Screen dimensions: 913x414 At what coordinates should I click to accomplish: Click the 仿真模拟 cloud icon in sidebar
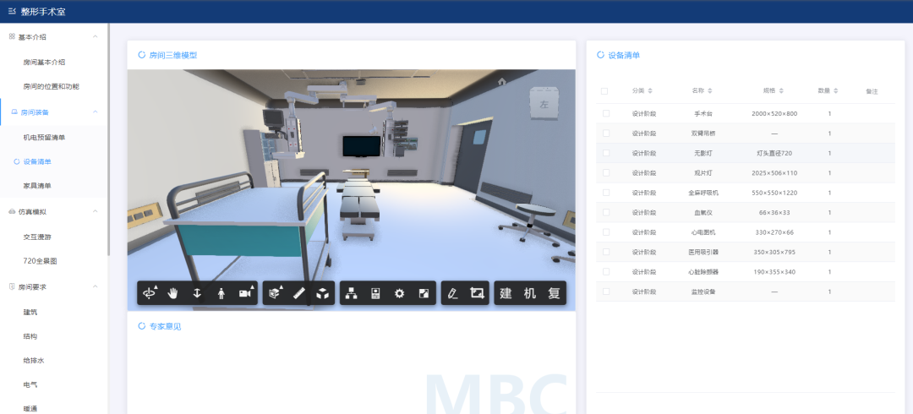[12, 212]
